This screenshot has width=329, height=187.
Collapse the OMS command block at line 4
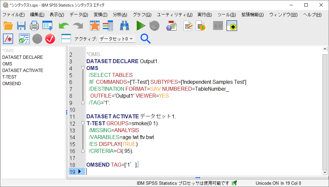coord(83,68)
